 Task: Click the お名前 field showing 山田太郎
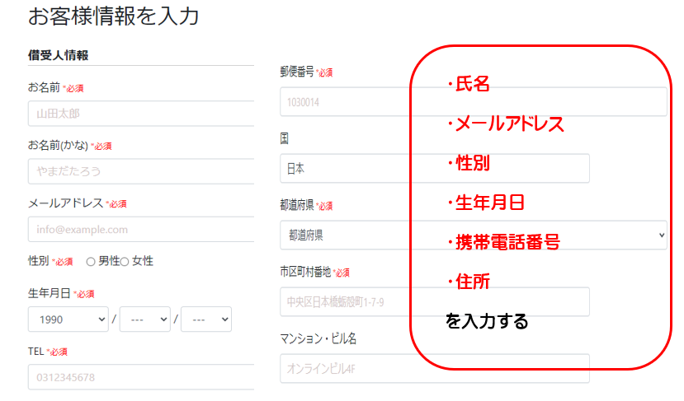click(140, 114)
